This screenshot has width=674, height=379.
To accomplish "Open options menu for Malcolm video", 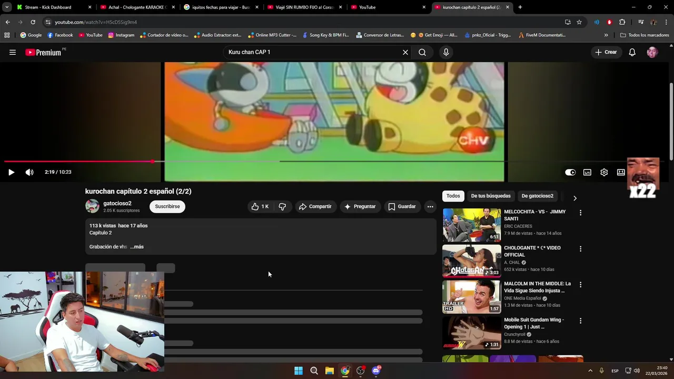I will pos(580,284).
